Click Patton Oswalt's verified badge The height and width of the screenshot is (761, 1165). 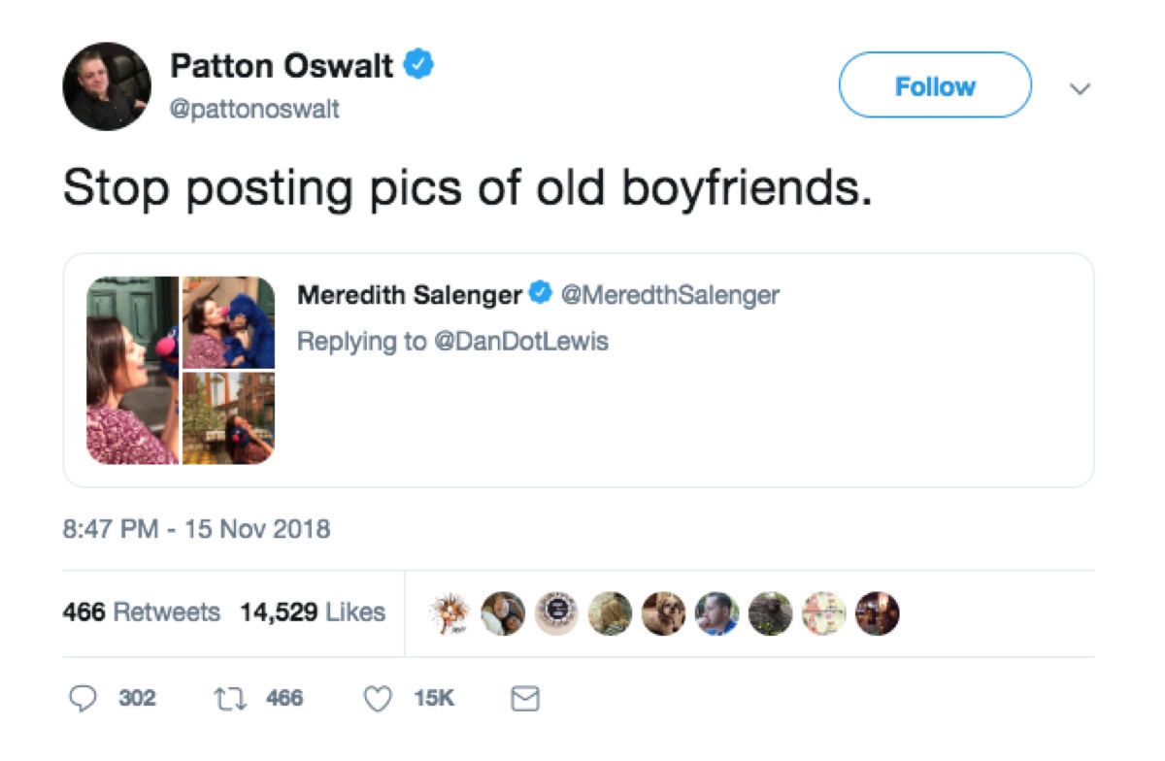tap(419, 61)
